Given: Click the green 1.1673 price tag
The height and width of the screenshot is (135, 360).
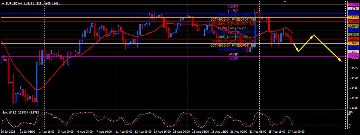Looking at the screenshot, I should point(353,26).
